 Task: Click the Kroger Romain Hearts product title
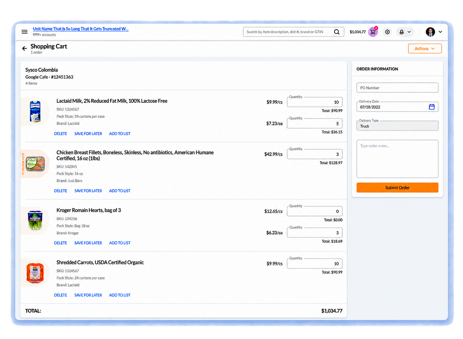pos(88,210)
